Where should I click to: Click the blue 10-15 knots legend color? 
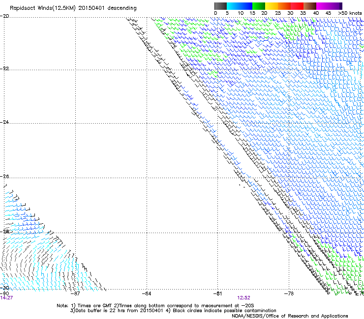(x=246, y=6)
